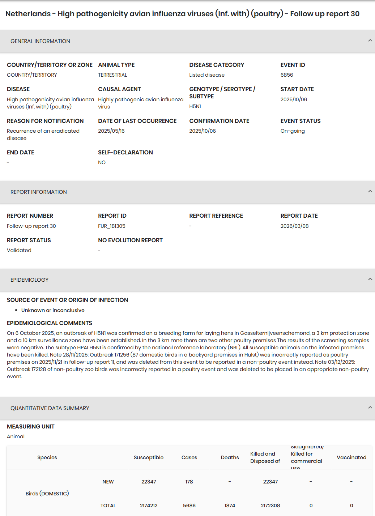This screenshot has height=516, width=375.
Task: Click the Susceptible column header
Action: tap(149, 457)
